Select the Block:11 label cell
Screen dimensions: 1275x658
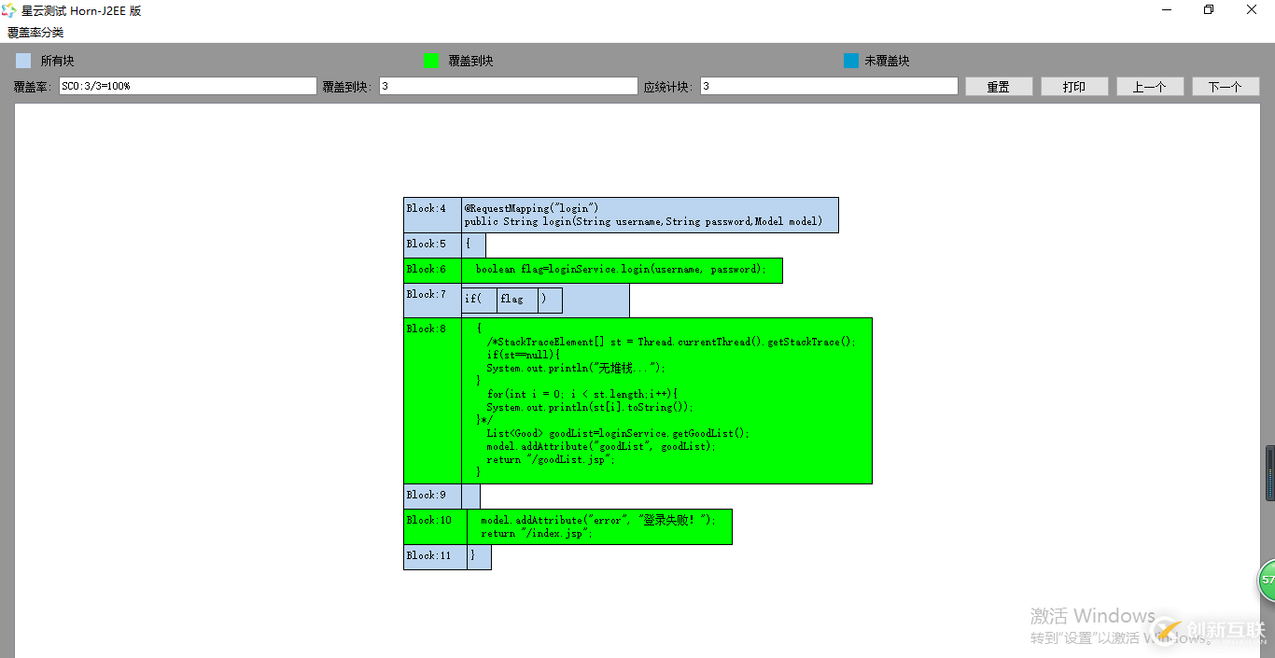435,556
